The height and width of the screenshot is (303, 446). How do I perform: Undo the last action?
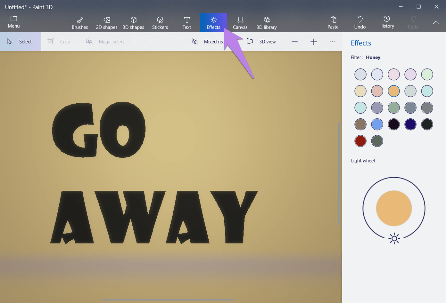pyautogui.click(x=360, y=23)
